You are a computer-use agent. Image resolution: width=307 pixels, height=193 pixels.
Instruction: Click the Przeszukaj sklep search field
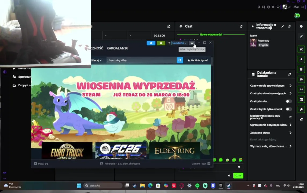click(141, 60)
